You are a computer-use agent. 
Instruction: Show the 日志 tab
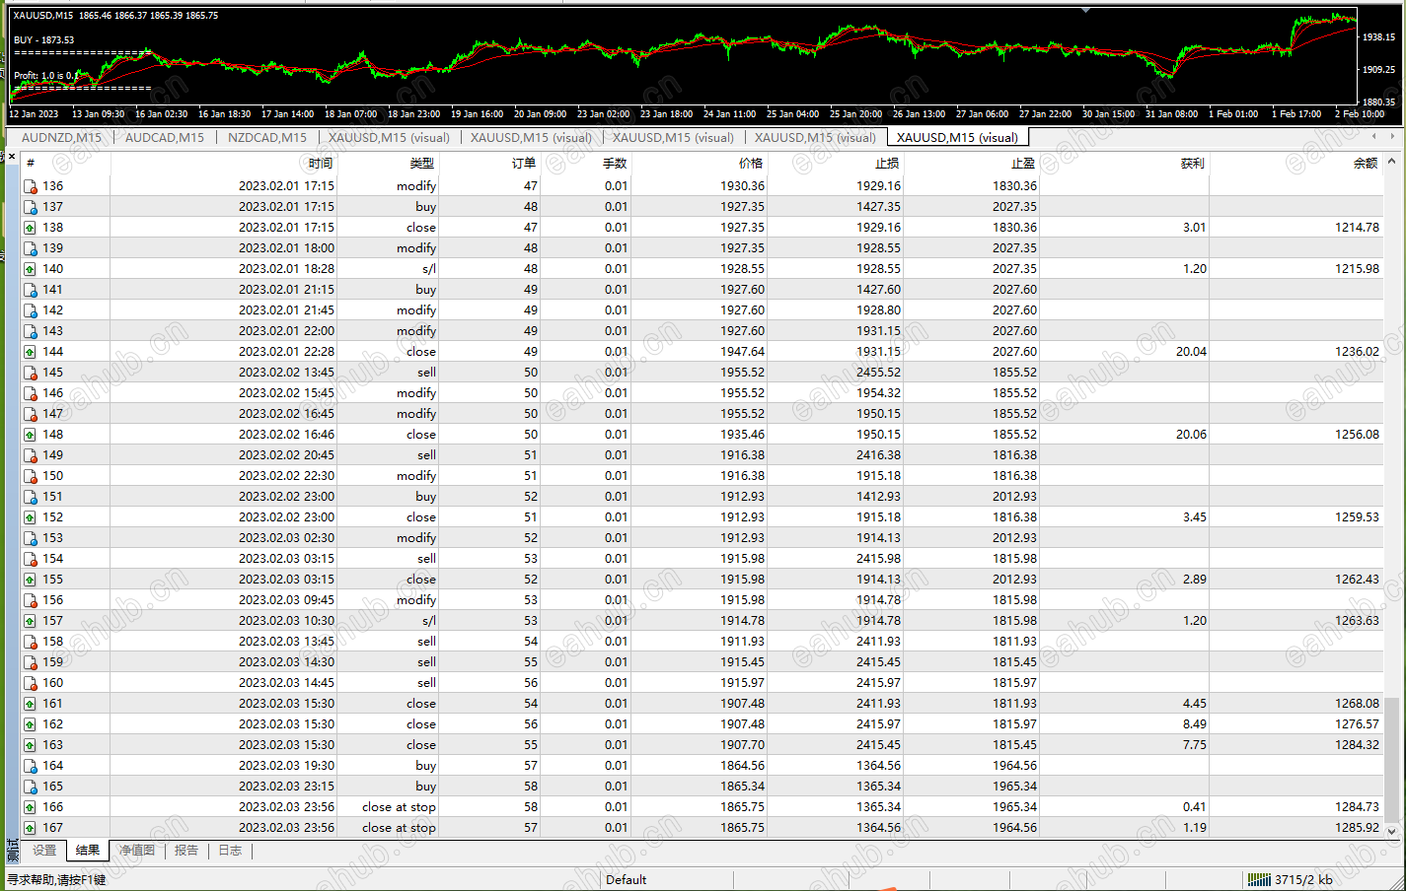click(230, 851)
